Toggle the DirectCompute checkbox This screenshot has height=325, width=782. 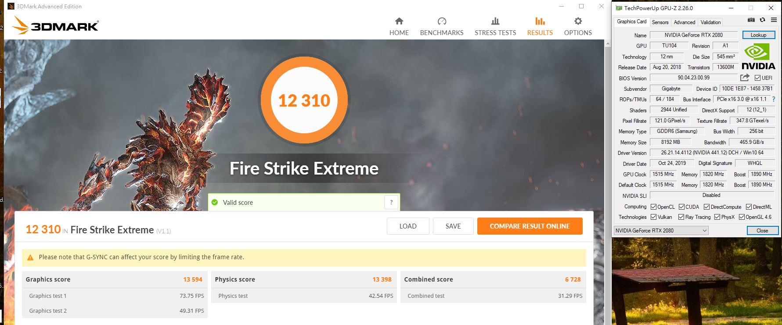(706, 207)
